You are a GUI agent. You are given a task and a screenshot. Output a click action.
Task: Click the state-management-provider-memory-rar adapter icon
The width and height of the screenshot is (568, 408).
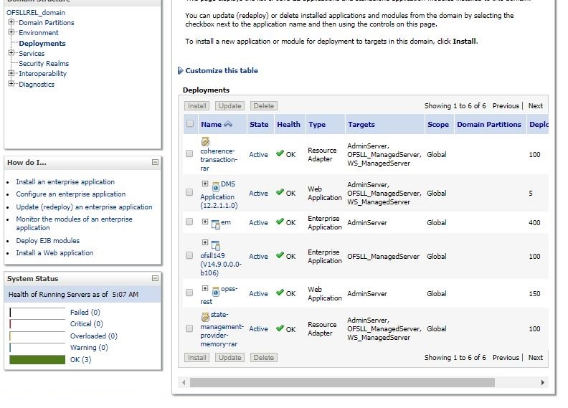205,317
